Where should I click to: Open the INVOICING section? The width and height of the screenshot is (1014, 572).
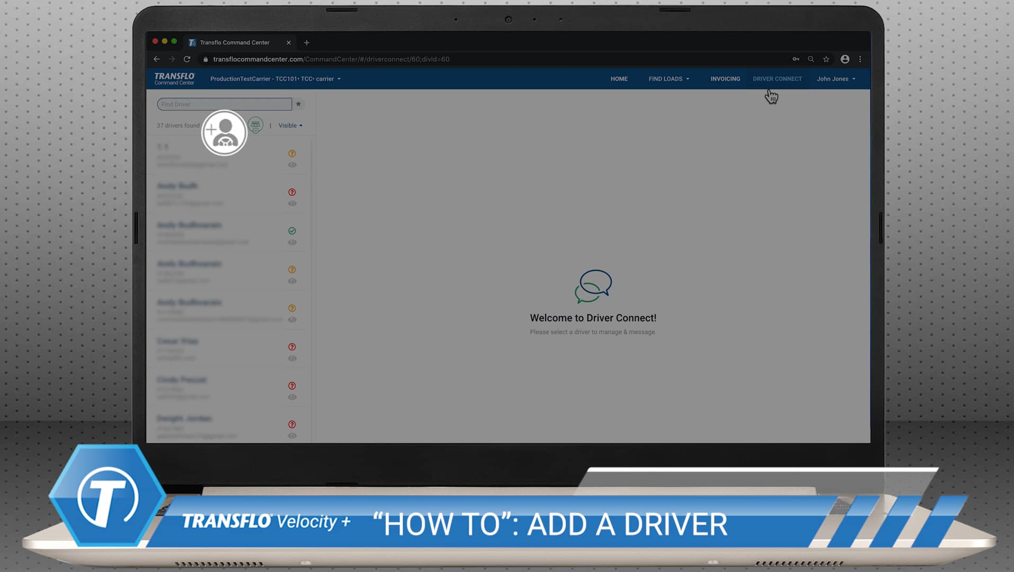(725, 79)
